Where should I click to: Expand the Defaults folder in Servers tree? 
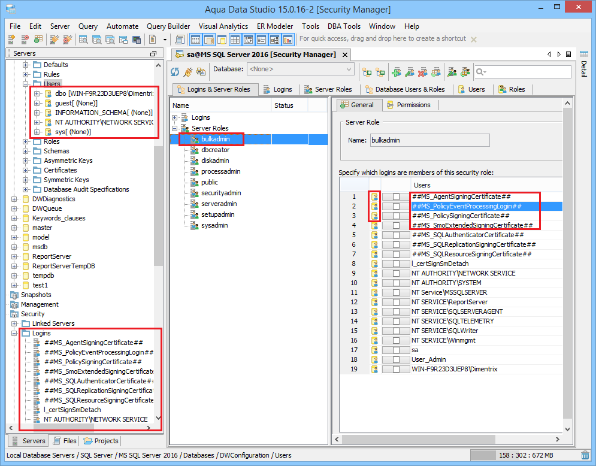coord(26,65)
